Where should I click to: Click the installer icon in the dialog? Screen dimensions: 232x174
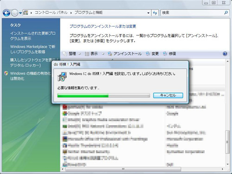pos(62,77)
